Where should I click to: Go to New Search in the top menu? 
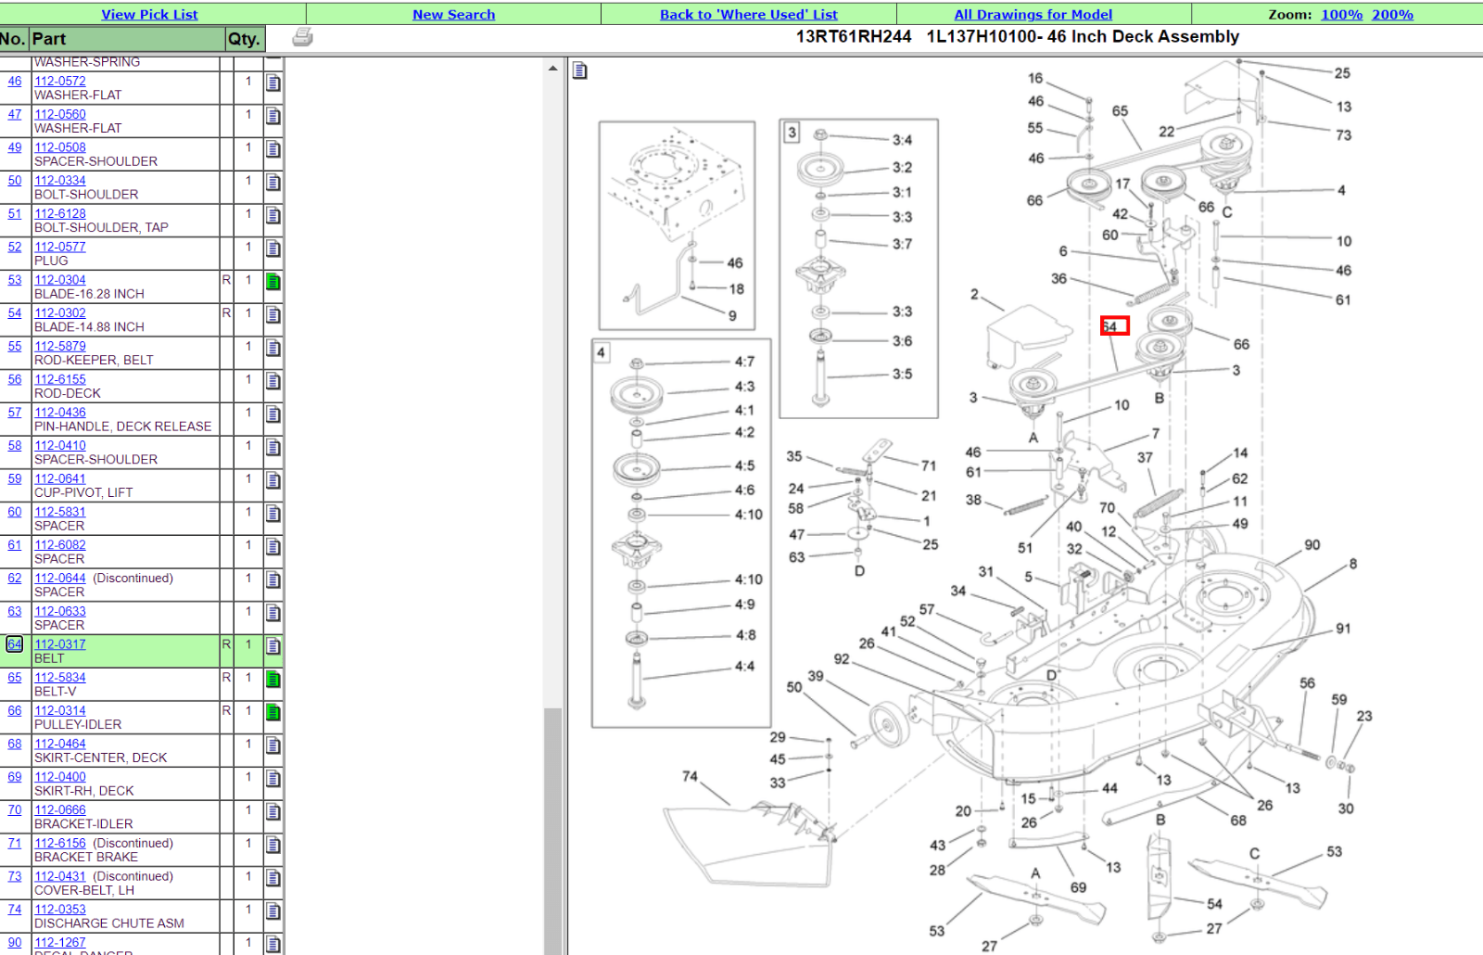click(x=453, y=15)
